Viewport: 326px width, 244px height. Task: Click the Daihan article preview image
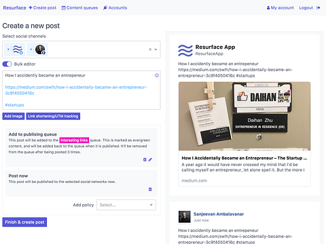point(244,116)
